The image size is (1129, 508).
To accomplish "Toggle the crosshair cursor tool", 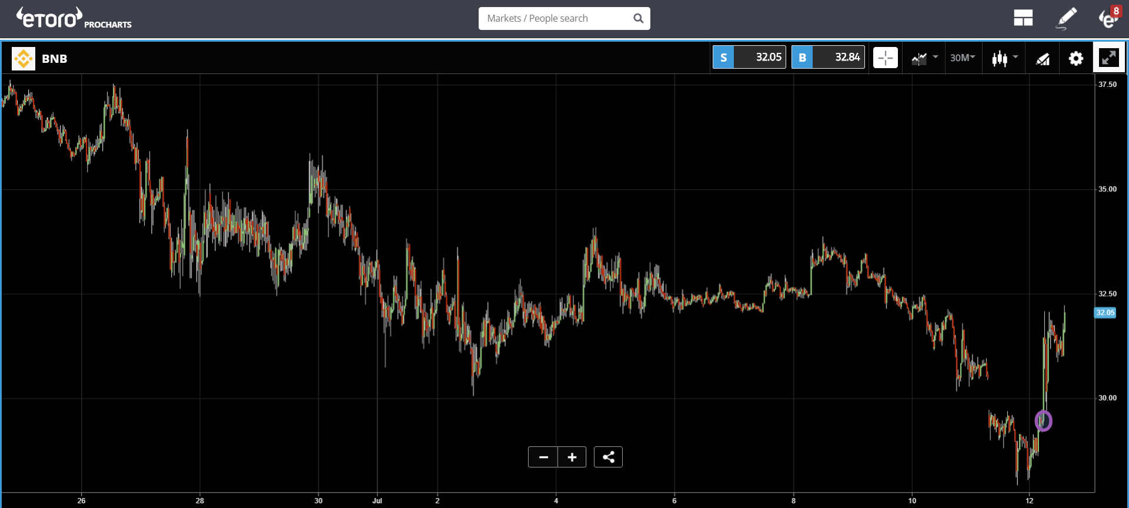I will (886, 58).
